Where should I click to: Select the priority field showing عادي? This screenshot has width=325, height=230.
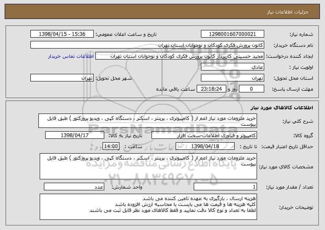click(x=232, y=67)
